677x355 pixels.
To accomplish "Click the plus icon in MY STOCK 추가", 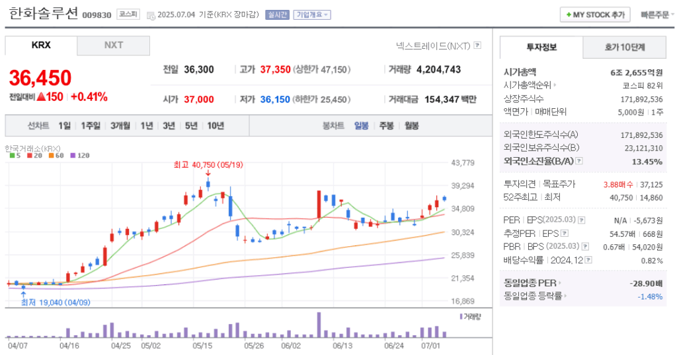I will [x=569, y=15].
